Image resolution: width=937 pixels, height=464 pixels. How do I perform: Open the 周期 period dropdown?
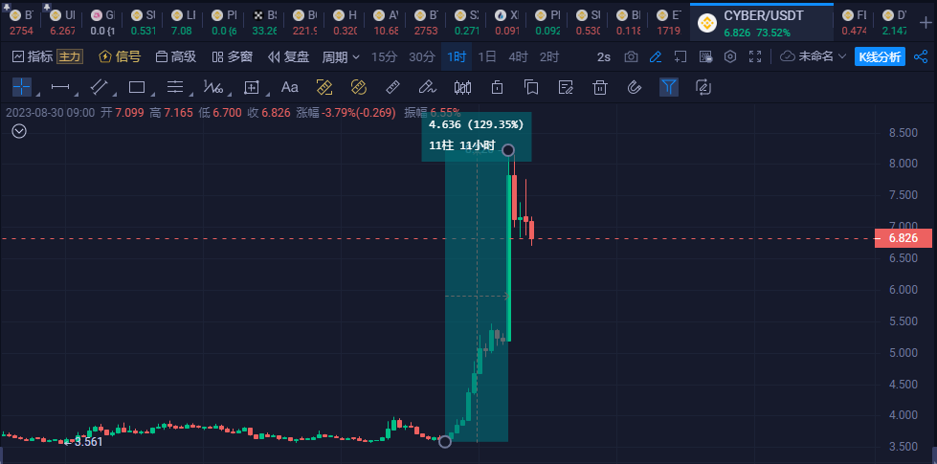[342, 56]
